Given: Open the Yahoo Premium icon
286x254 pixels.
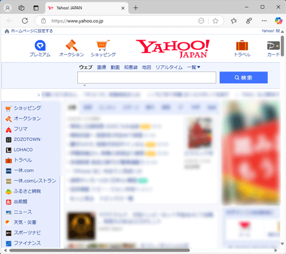Looking at the screenshot, I should [40, 46].
